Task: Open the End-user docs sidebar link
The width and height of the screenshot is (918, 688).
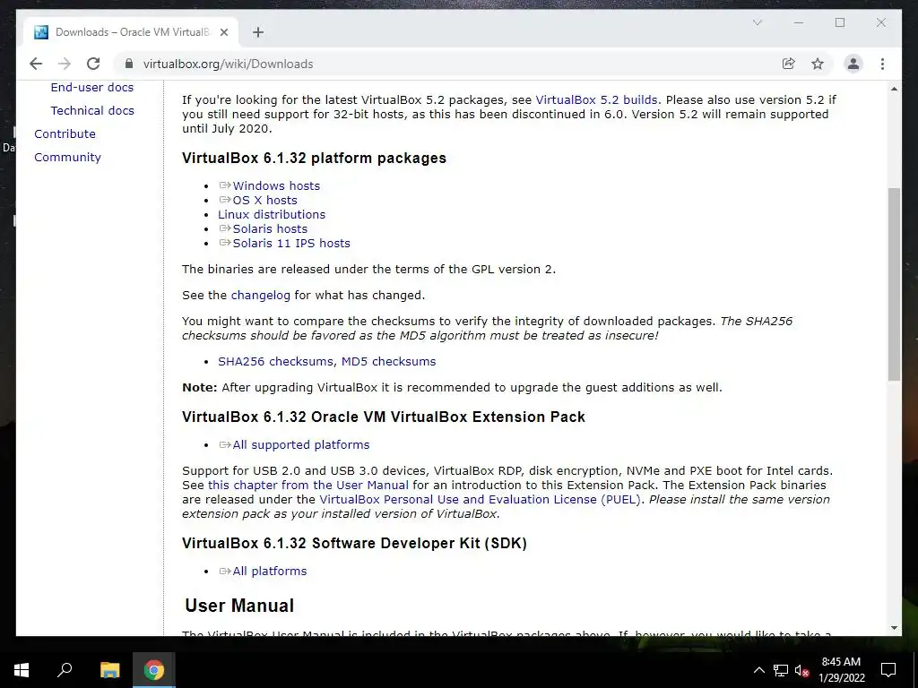Action: point(92,87)
